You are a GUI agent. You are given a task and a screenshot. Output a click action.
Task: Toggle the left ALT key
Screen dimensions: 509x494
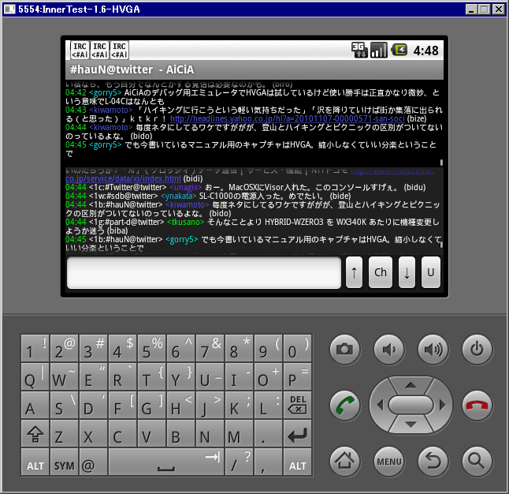(35, 465)
